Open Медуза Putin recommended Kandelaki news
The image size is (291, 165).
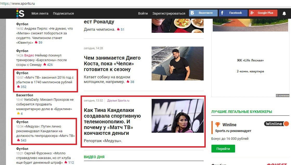46,131
